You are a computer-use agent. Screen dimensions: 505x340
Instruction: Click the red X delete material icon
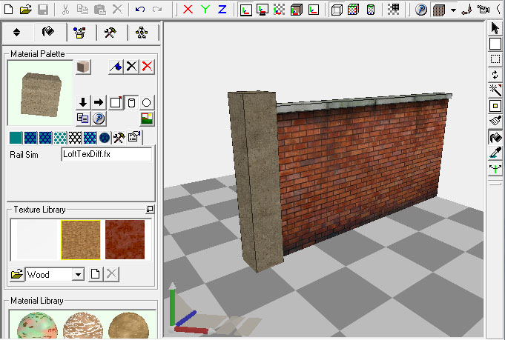(148, 67)
